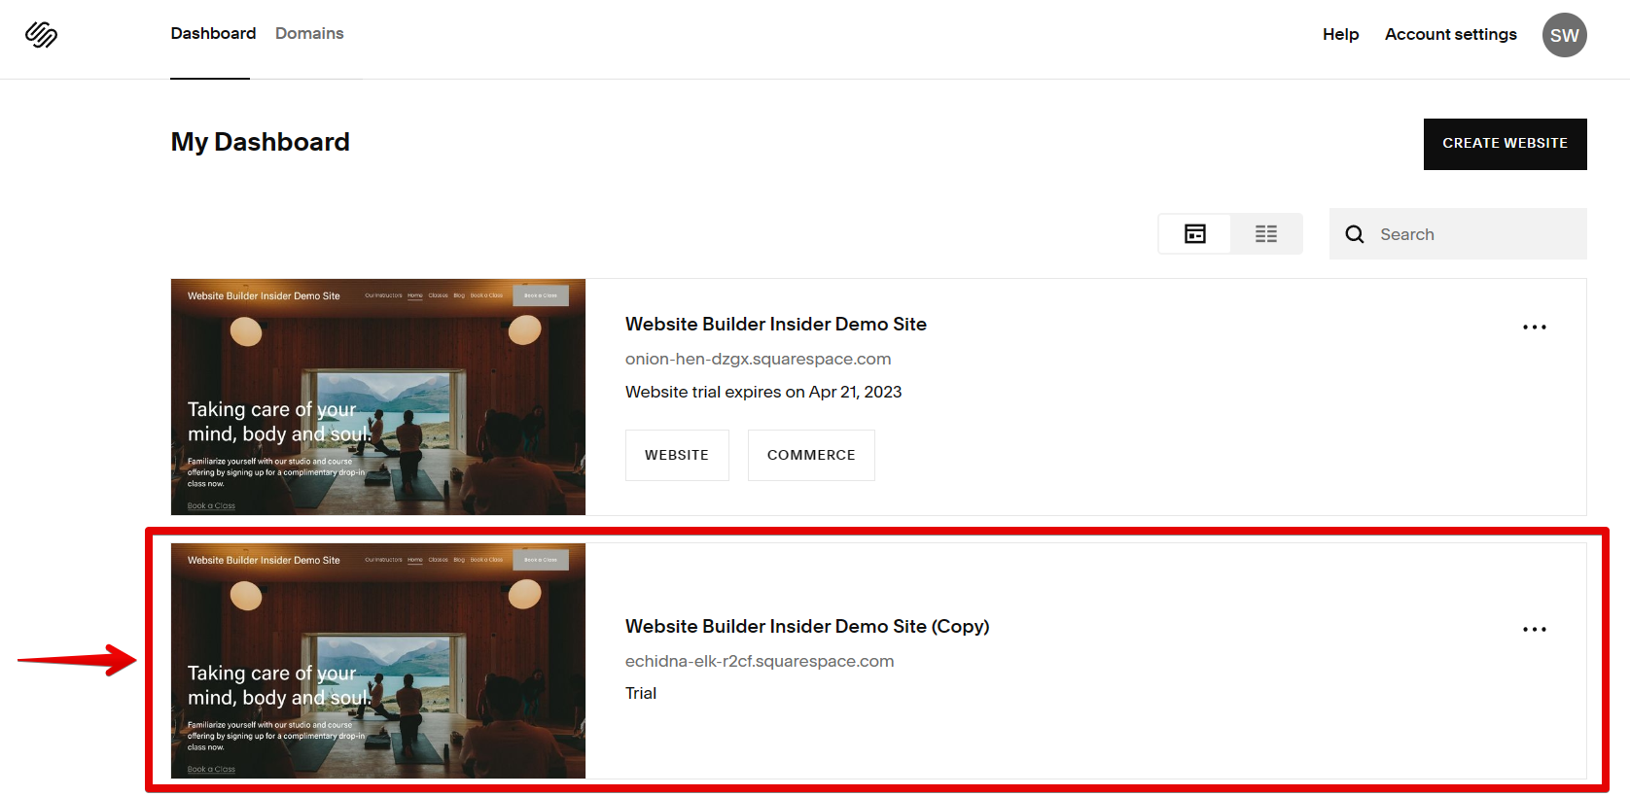Switch to grid view layout
This screenshot has width=1630, height=796.
click(1194, 234)
